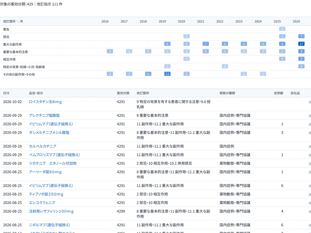Open the ツカチニブ エタノール付加物 link

click(53, 164)
